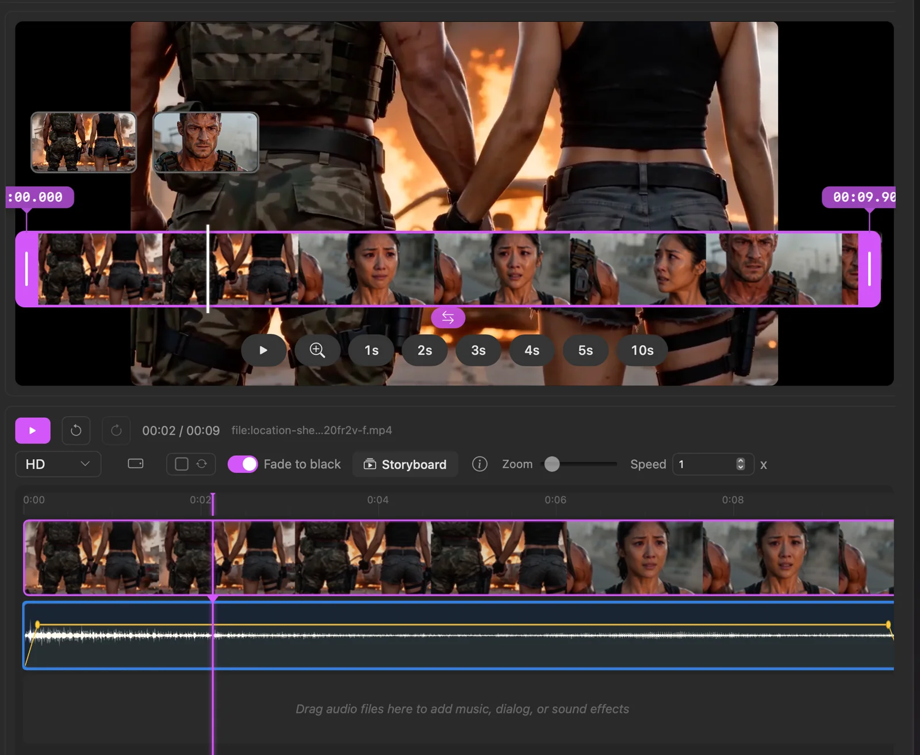Open the Storyboard view

405,464
